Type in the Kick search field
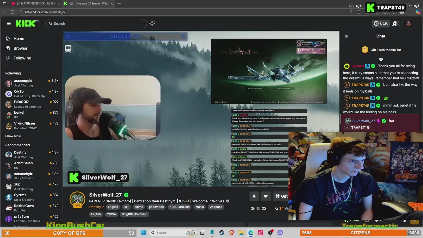This screenshot has height=238, width=423. (x=96, y=23)
